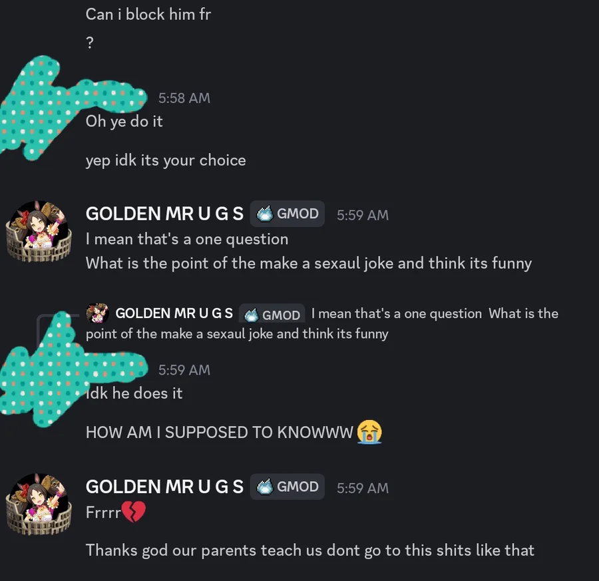Click the 5:59 AM timestamp above 'Idk he does it'
The width and height of the screenshot is (599, 581).
click(x=184, y=370)
